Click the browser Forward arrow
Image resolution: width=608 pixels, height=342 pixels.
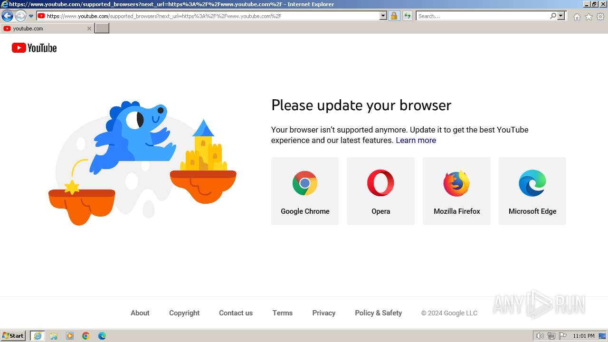20,16
